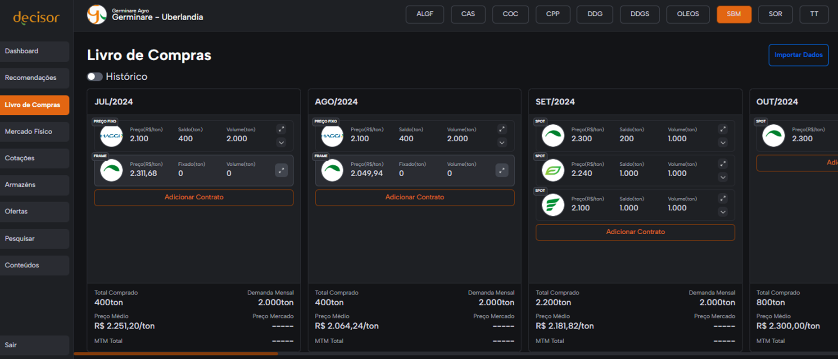Open fullscreen for SET/2024 contract priced 2.240
Screen dimensions: 838x359
point(723,164)
